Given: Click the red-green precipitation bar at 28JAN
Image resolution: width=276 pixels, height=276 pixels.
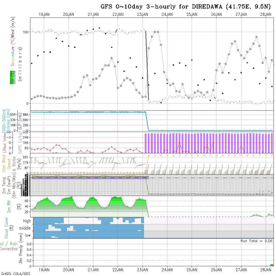Looking at the screenshot, I should pyautogui.click(x=272, y=265).
